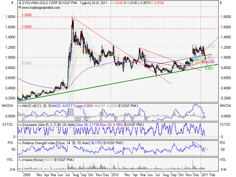Click the MACD indicator wave icon
This screenshot has height=177, width=236.
click(x=20, y=105)
